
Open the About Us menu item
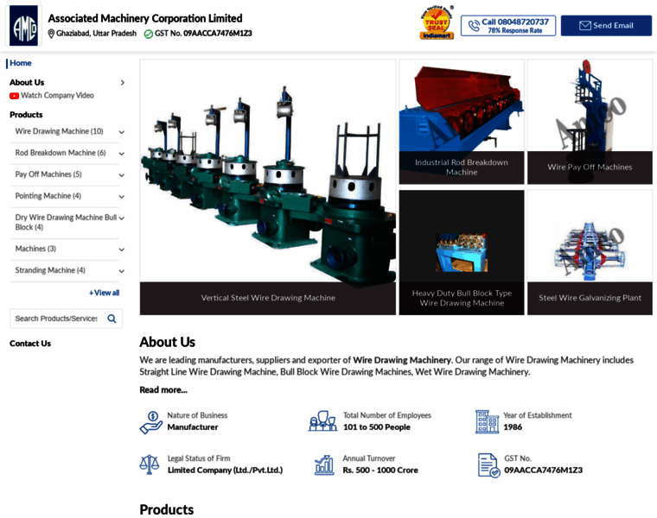coord(27,82)
